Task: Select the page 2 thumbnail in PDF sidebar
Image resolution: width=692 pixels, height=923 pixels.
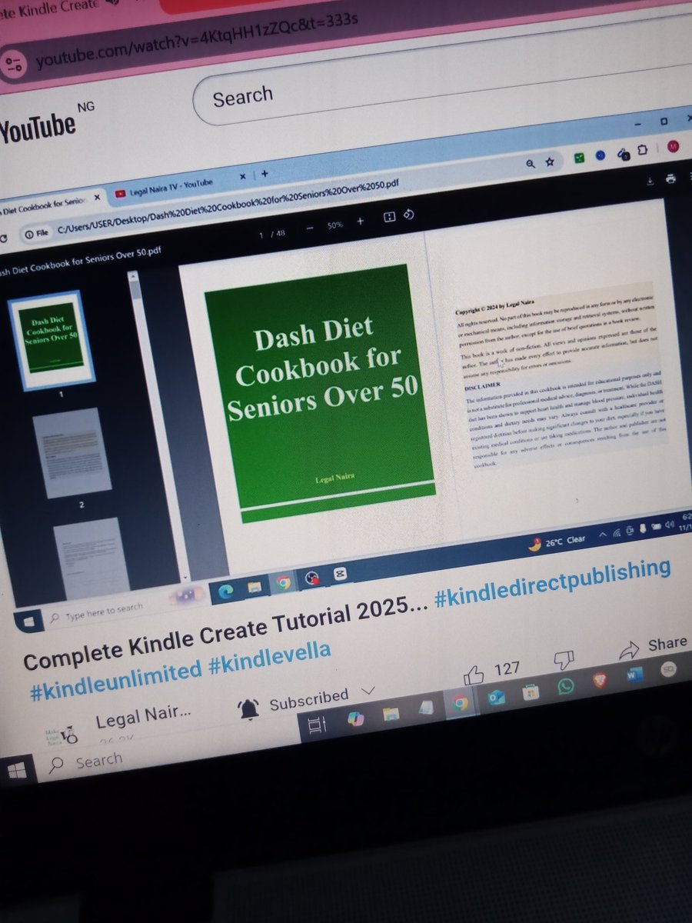Action: point(72,452)
